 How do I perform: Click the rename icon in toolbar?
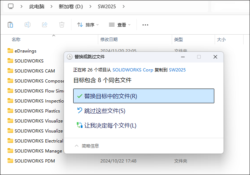pyautogui.click(x=27, y=25)
